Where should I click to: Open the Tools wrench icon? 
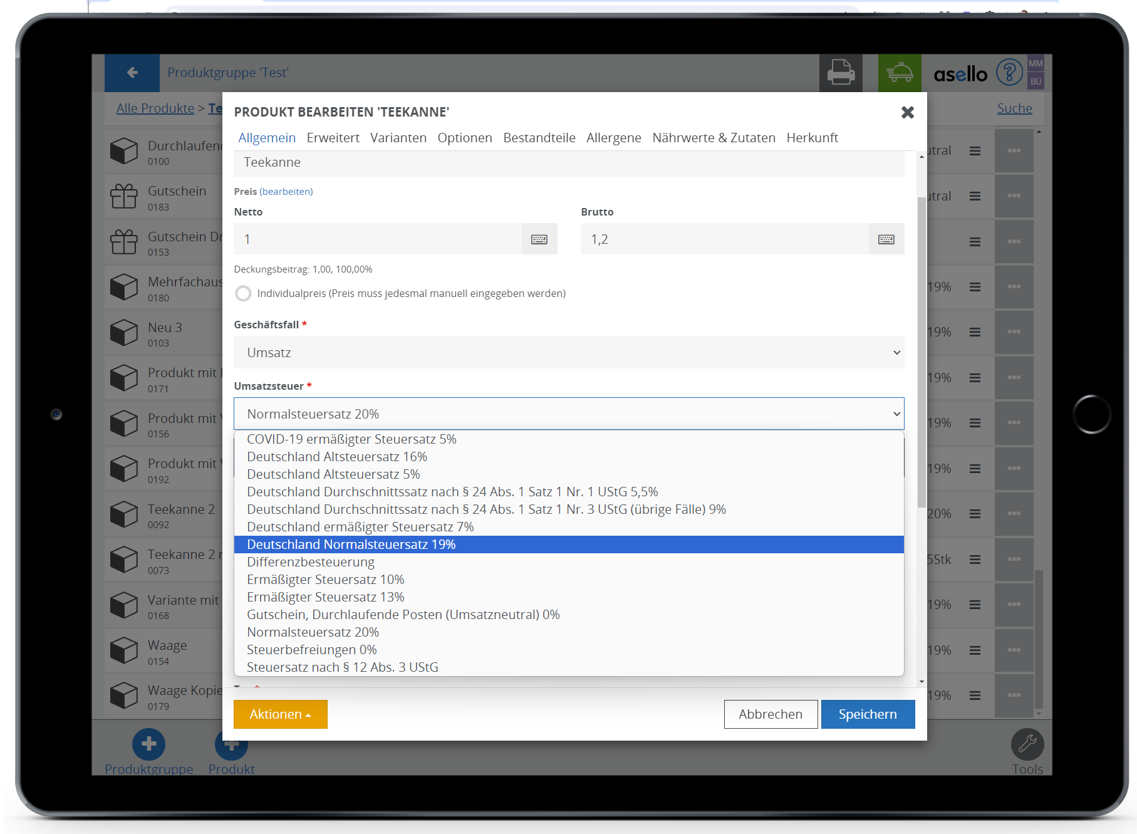point(1027,744)
